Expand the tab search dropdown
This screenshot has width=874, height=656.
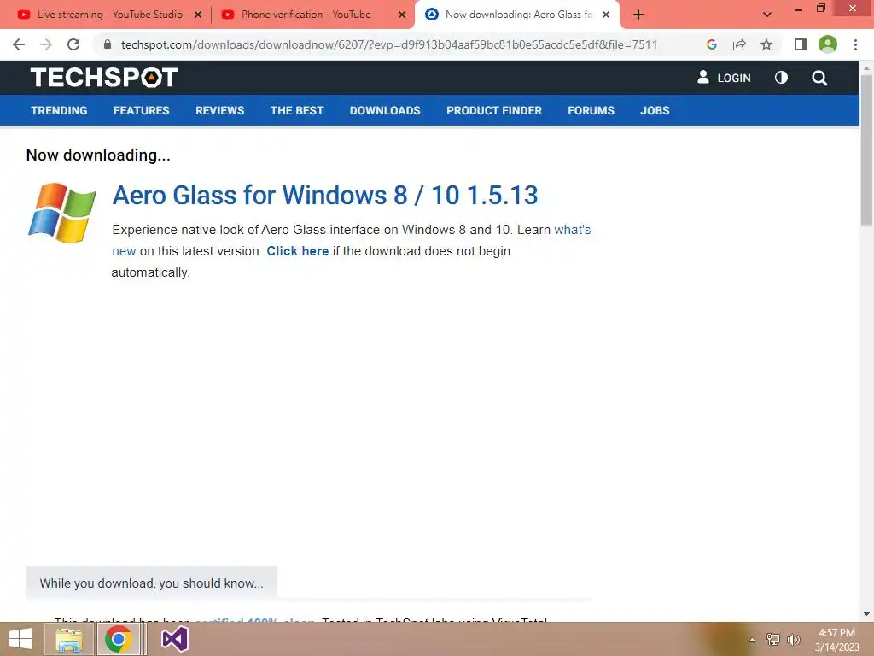(767, 15)
